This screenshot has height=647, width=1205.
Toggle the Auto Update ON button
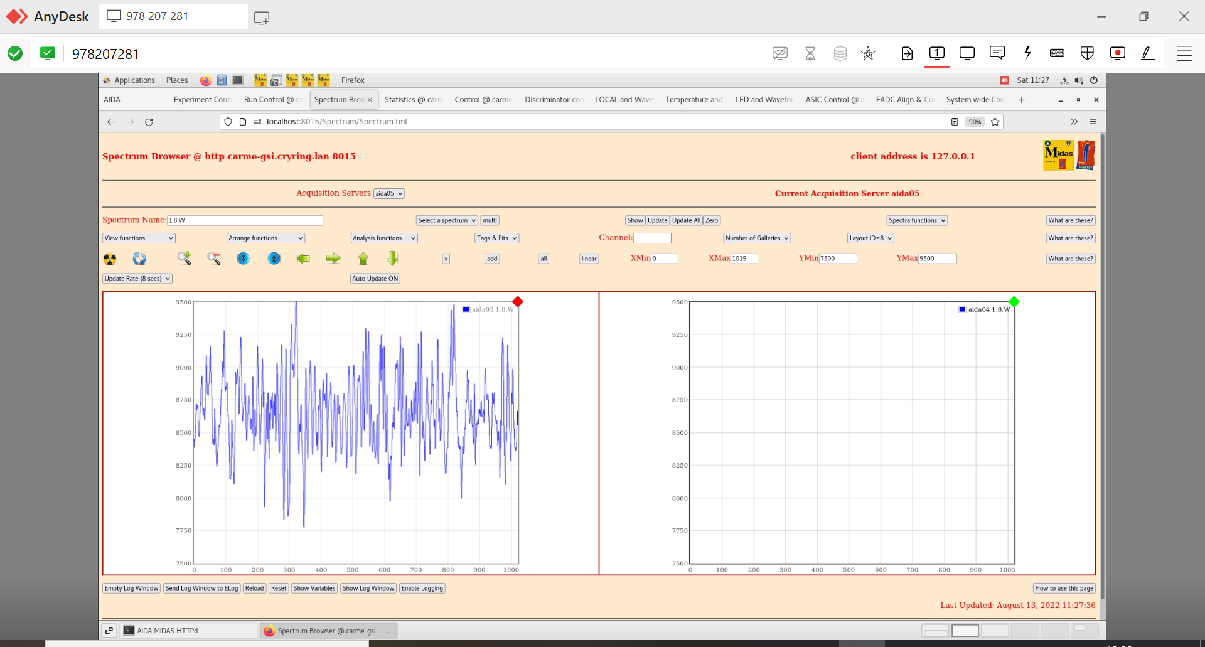375,279
